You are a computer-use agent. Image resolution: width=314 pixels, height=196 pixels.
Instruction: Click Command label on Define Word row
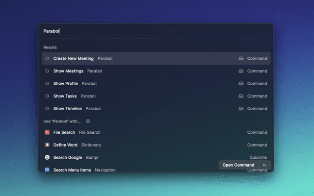coord(257,145)
